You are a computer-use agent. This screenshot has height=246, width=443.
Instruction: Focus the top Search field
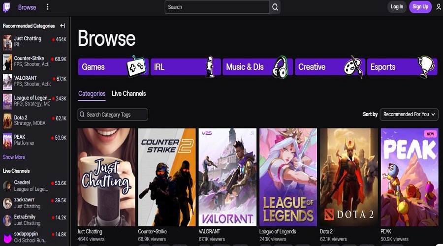(x=217, y=7)
